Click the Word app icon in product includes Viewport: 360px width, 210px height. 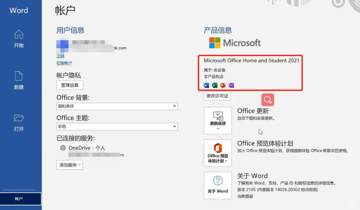coord(206,85)
